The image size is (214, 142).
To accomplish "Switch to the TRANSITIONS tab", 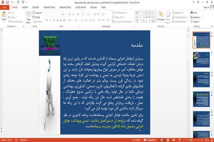I will point(49,7).
